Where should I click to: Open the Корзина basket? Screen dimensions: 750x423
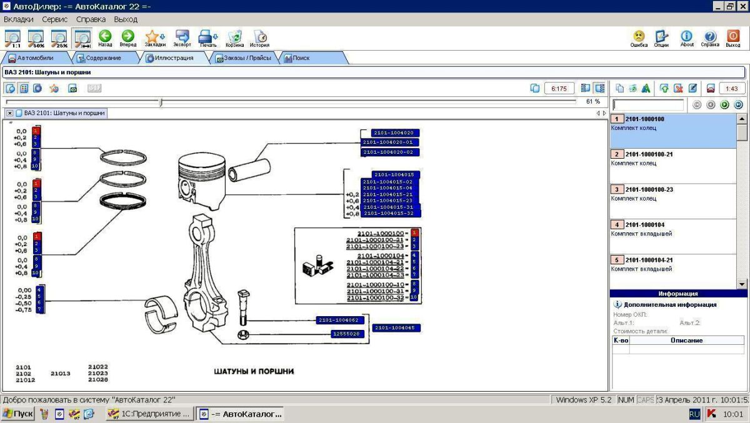(235, 39)
